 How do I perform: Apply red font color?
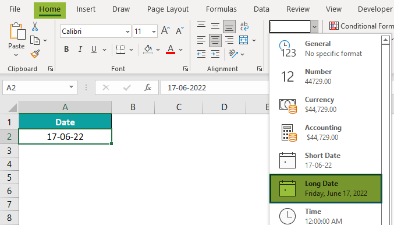[x=171, y=50]
